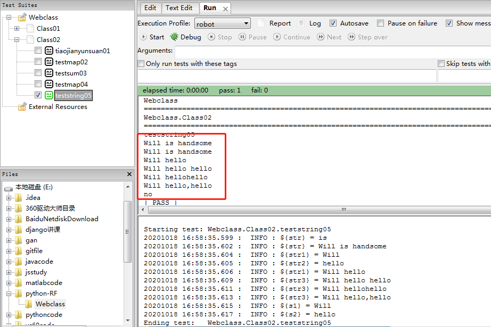The image size is (491, 327).
Task: Click the testmap02 robot test icon
Action: [49, 62]
